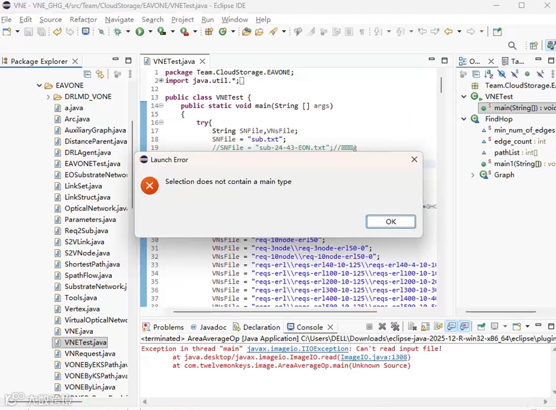Click Remove All Terminated Launches icon
The image size is (556, 410).
[x=395, y=326]
